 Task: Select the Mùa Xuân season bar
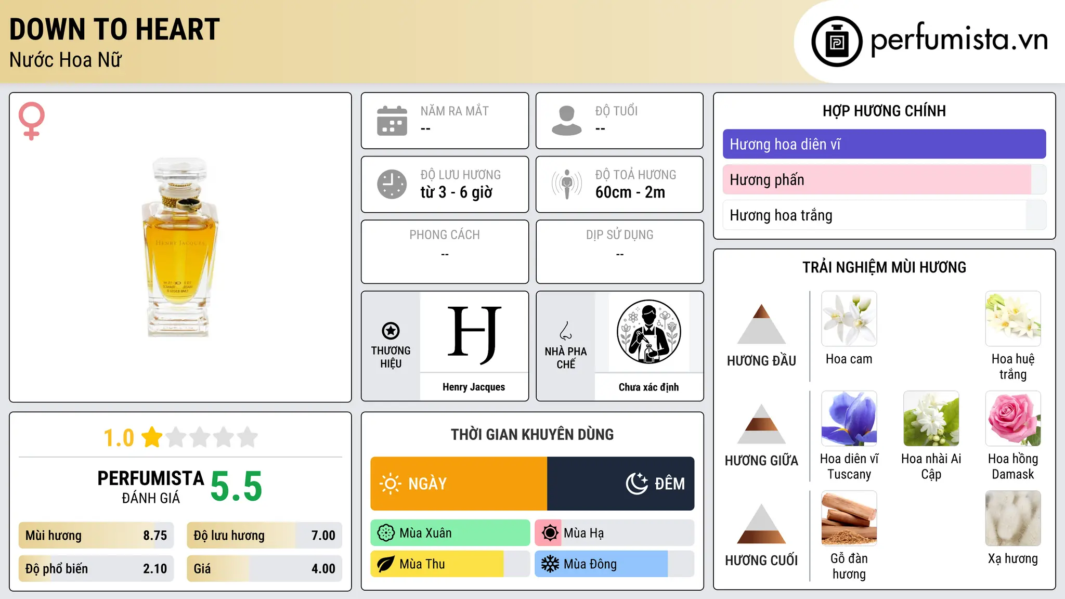[450, 533]
